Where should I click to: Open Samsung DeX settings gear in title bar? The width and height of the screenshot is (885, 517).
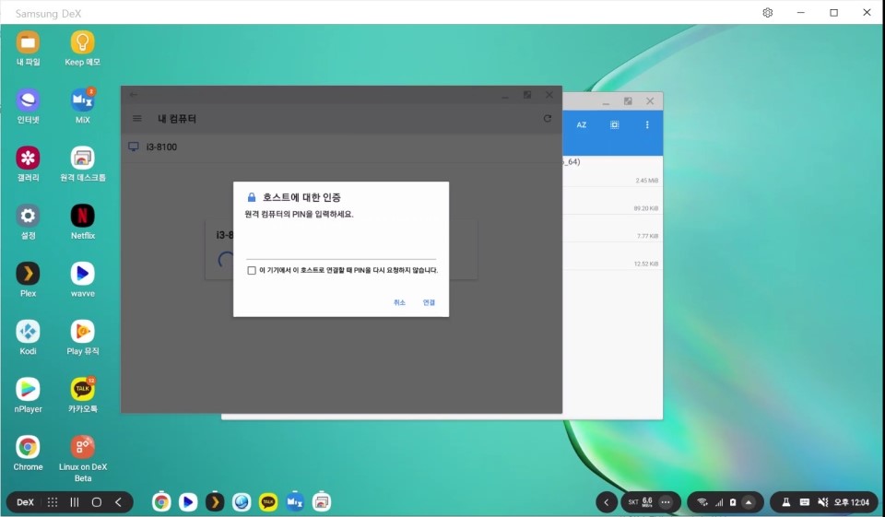tap(768, 12)
